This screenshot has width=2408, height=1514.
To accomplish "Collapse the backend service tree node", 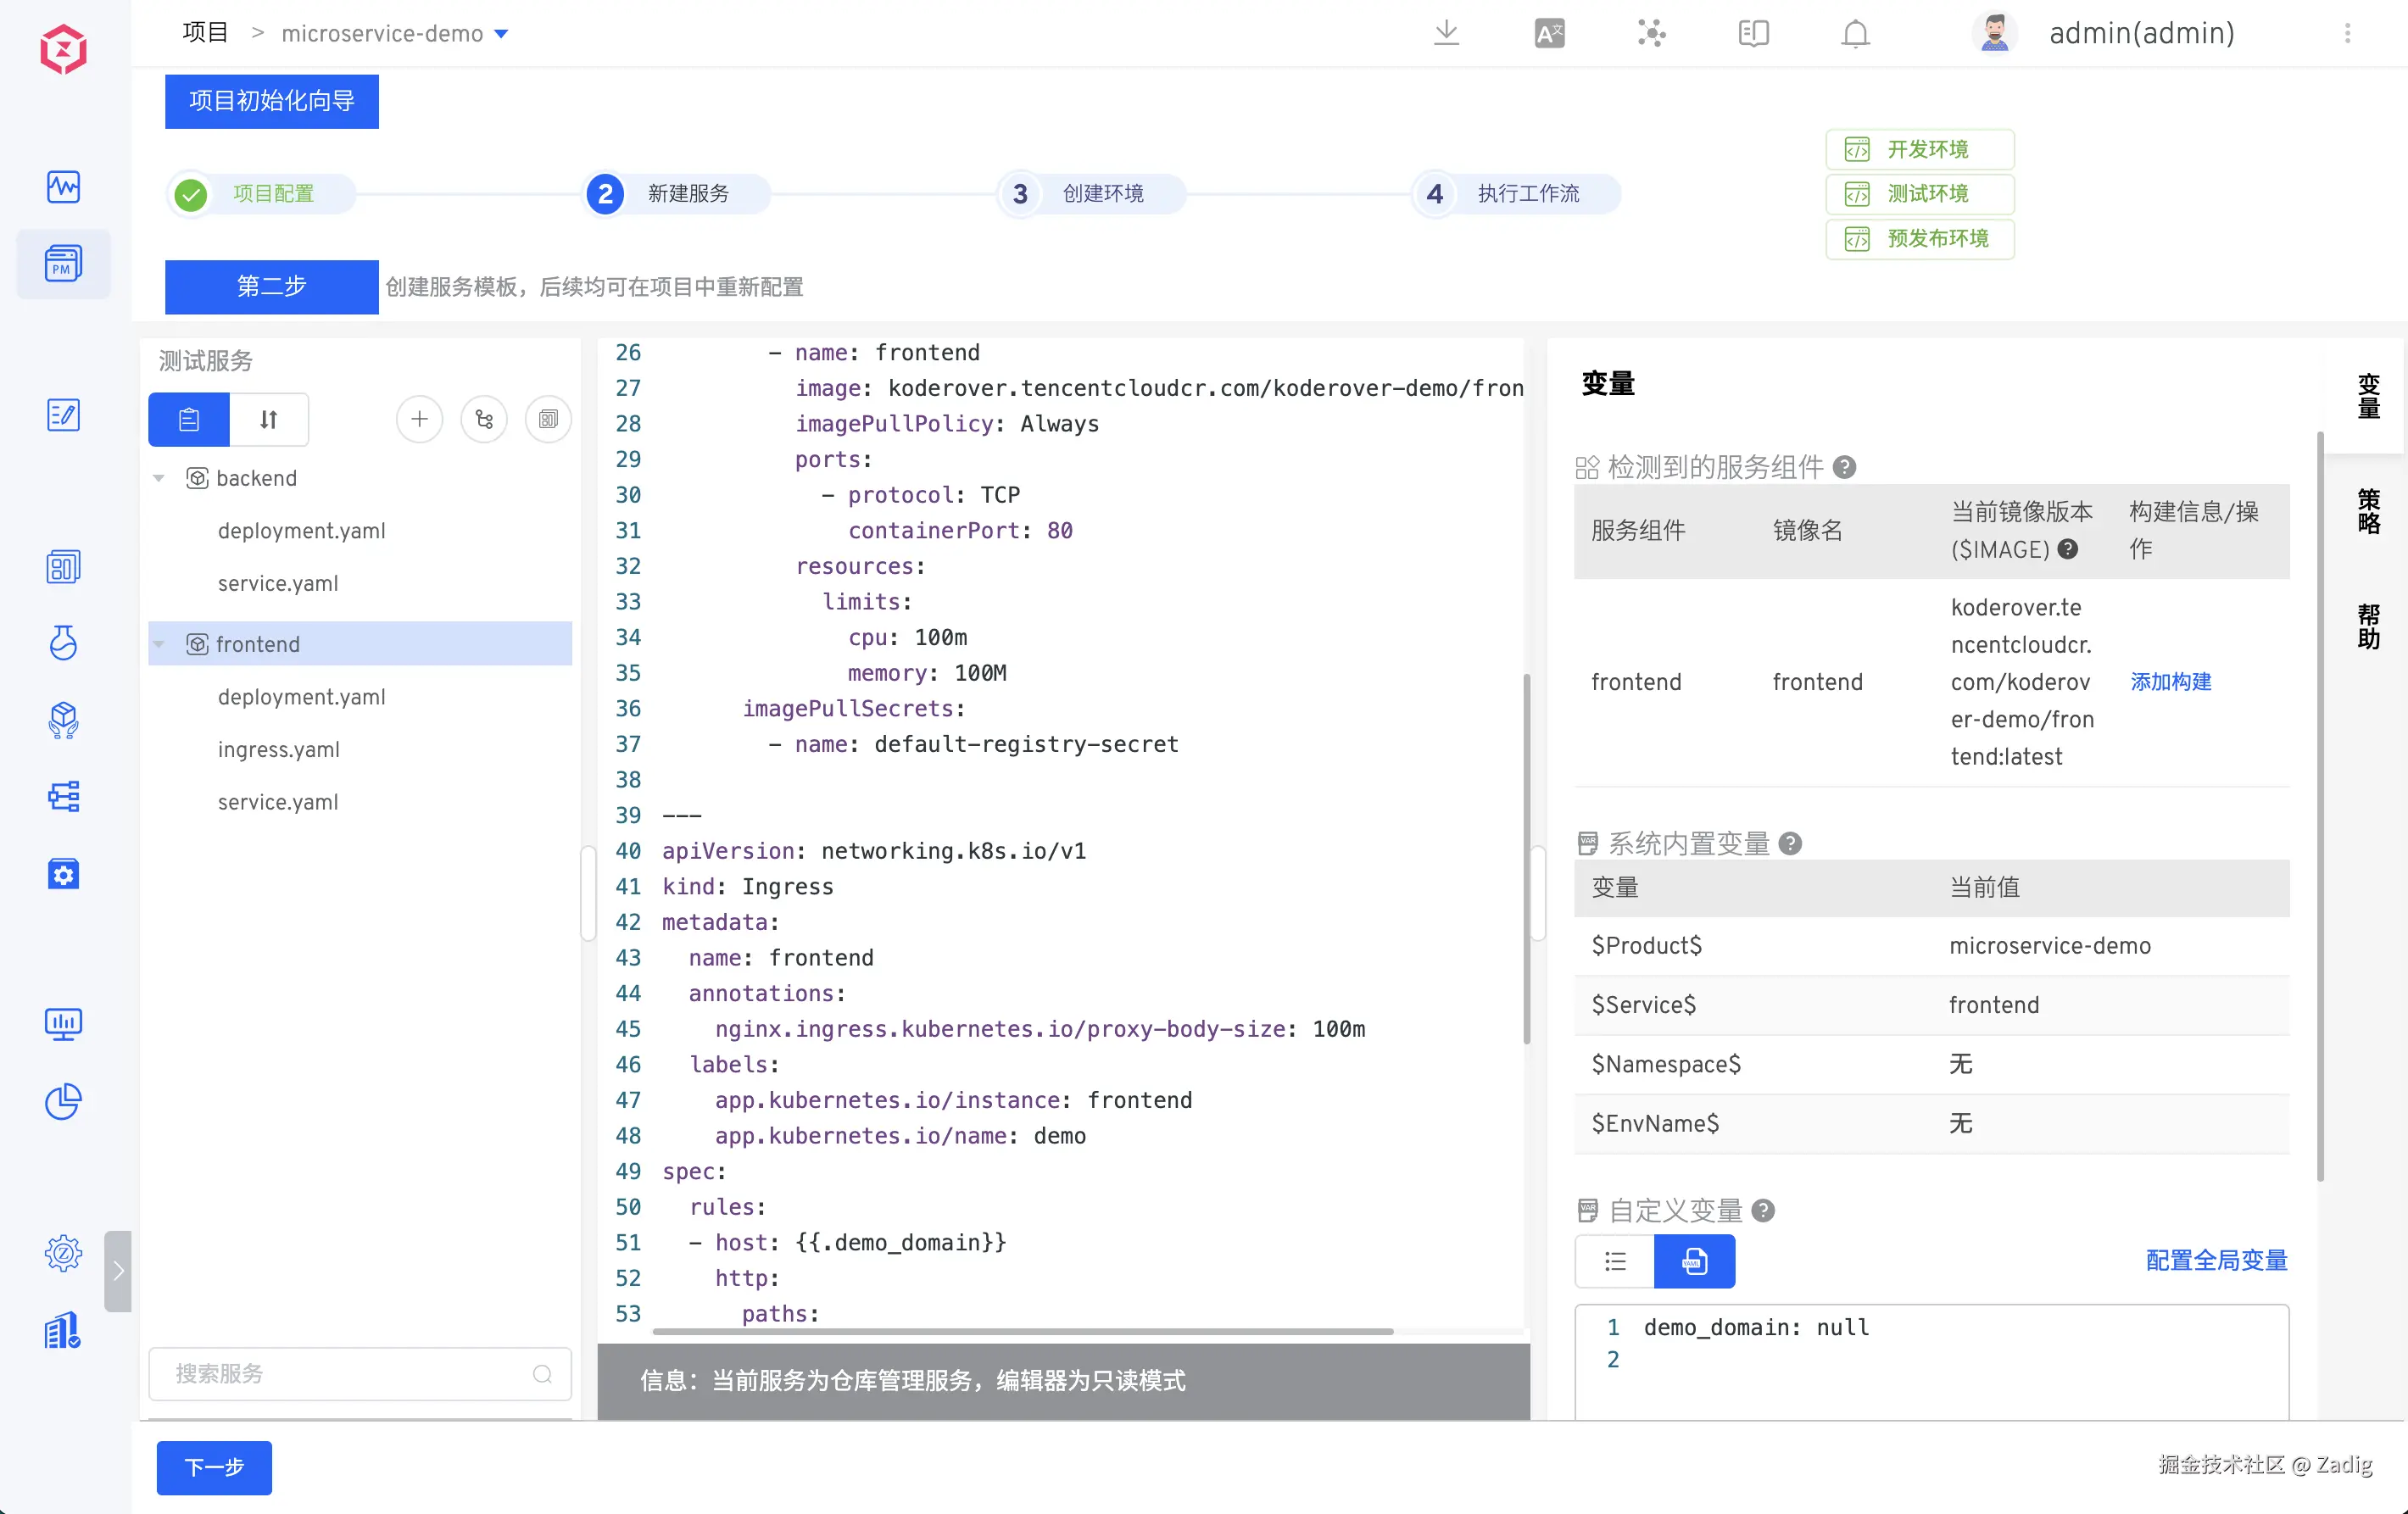I will coord(159,478).
